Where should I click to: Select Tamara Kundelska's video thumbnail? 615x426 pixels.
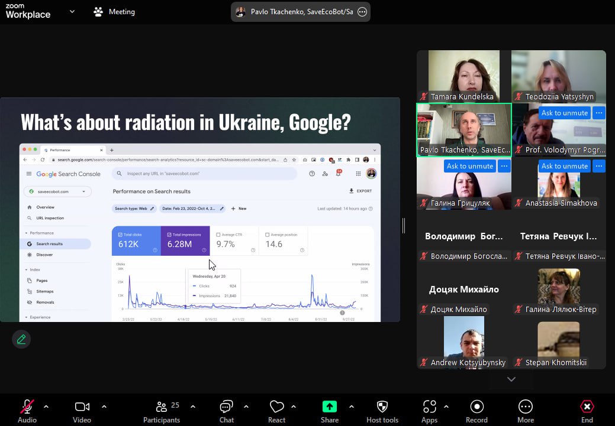463,76
